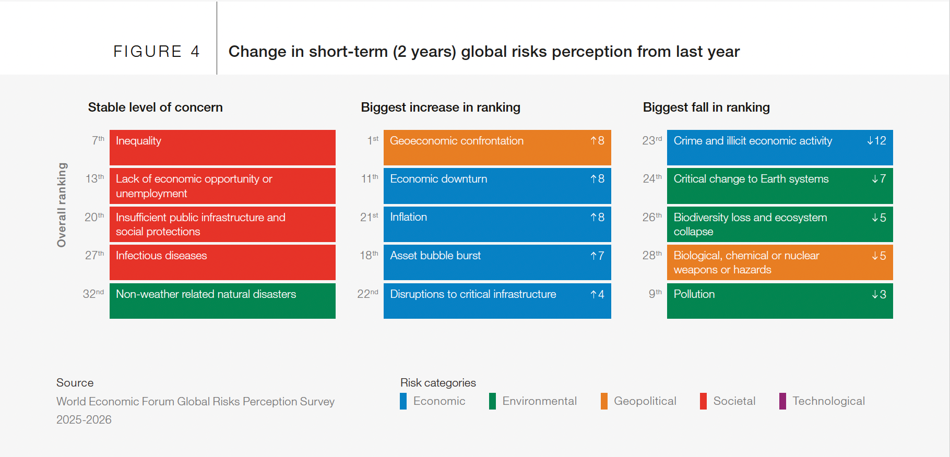Click the up arrow on Disruptions to critical infrastructure
The width and height of the screenshot is (950, 457).
pos(593,294)
